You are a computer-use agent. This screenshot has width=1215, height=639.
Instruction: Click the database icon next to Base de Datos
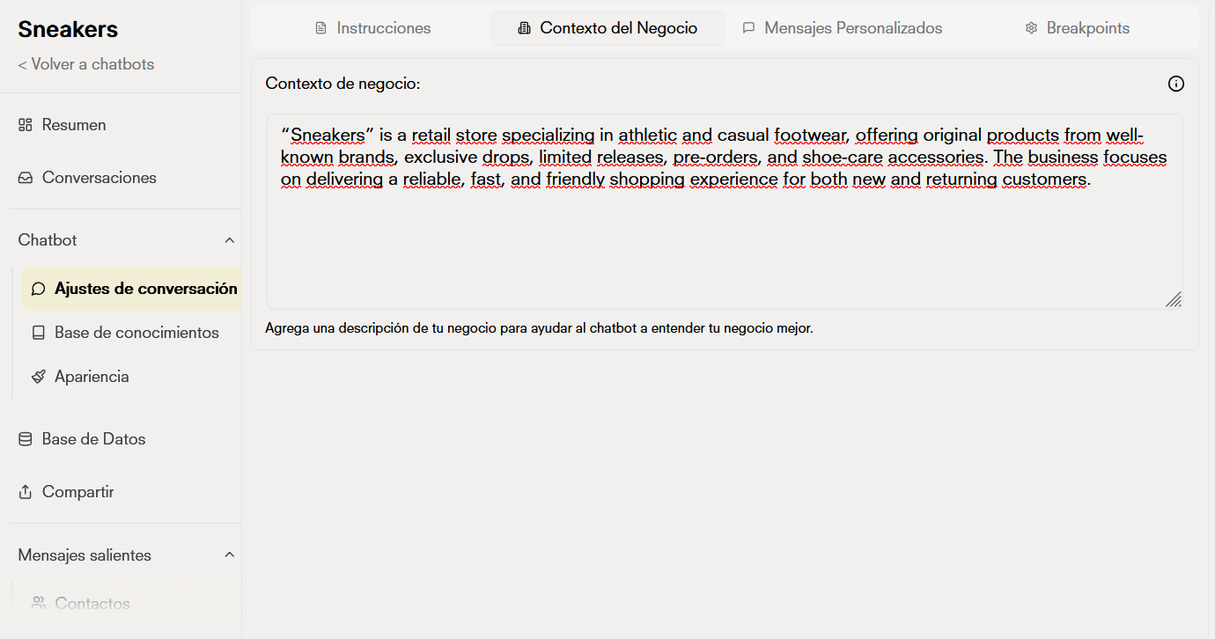(25, 438)
